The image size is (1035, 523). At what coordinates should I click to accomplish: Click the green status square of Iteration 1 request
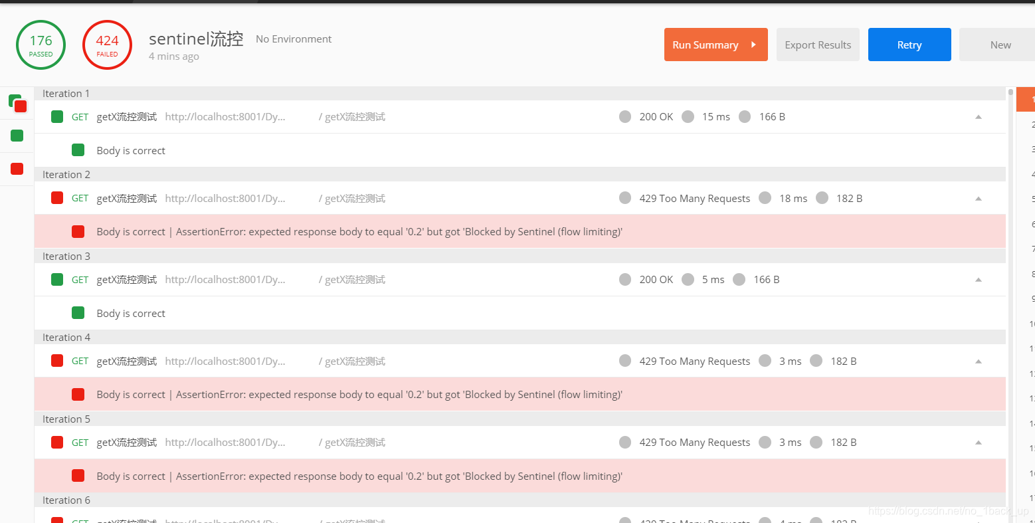click(x=57, y=117)
